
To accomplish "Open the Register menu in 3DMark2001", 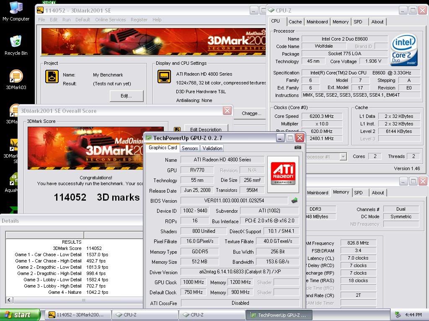I will coord(139,20).
